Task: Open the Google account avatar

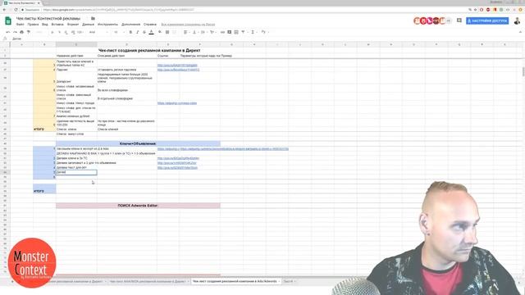Action: tap(518, 20)
